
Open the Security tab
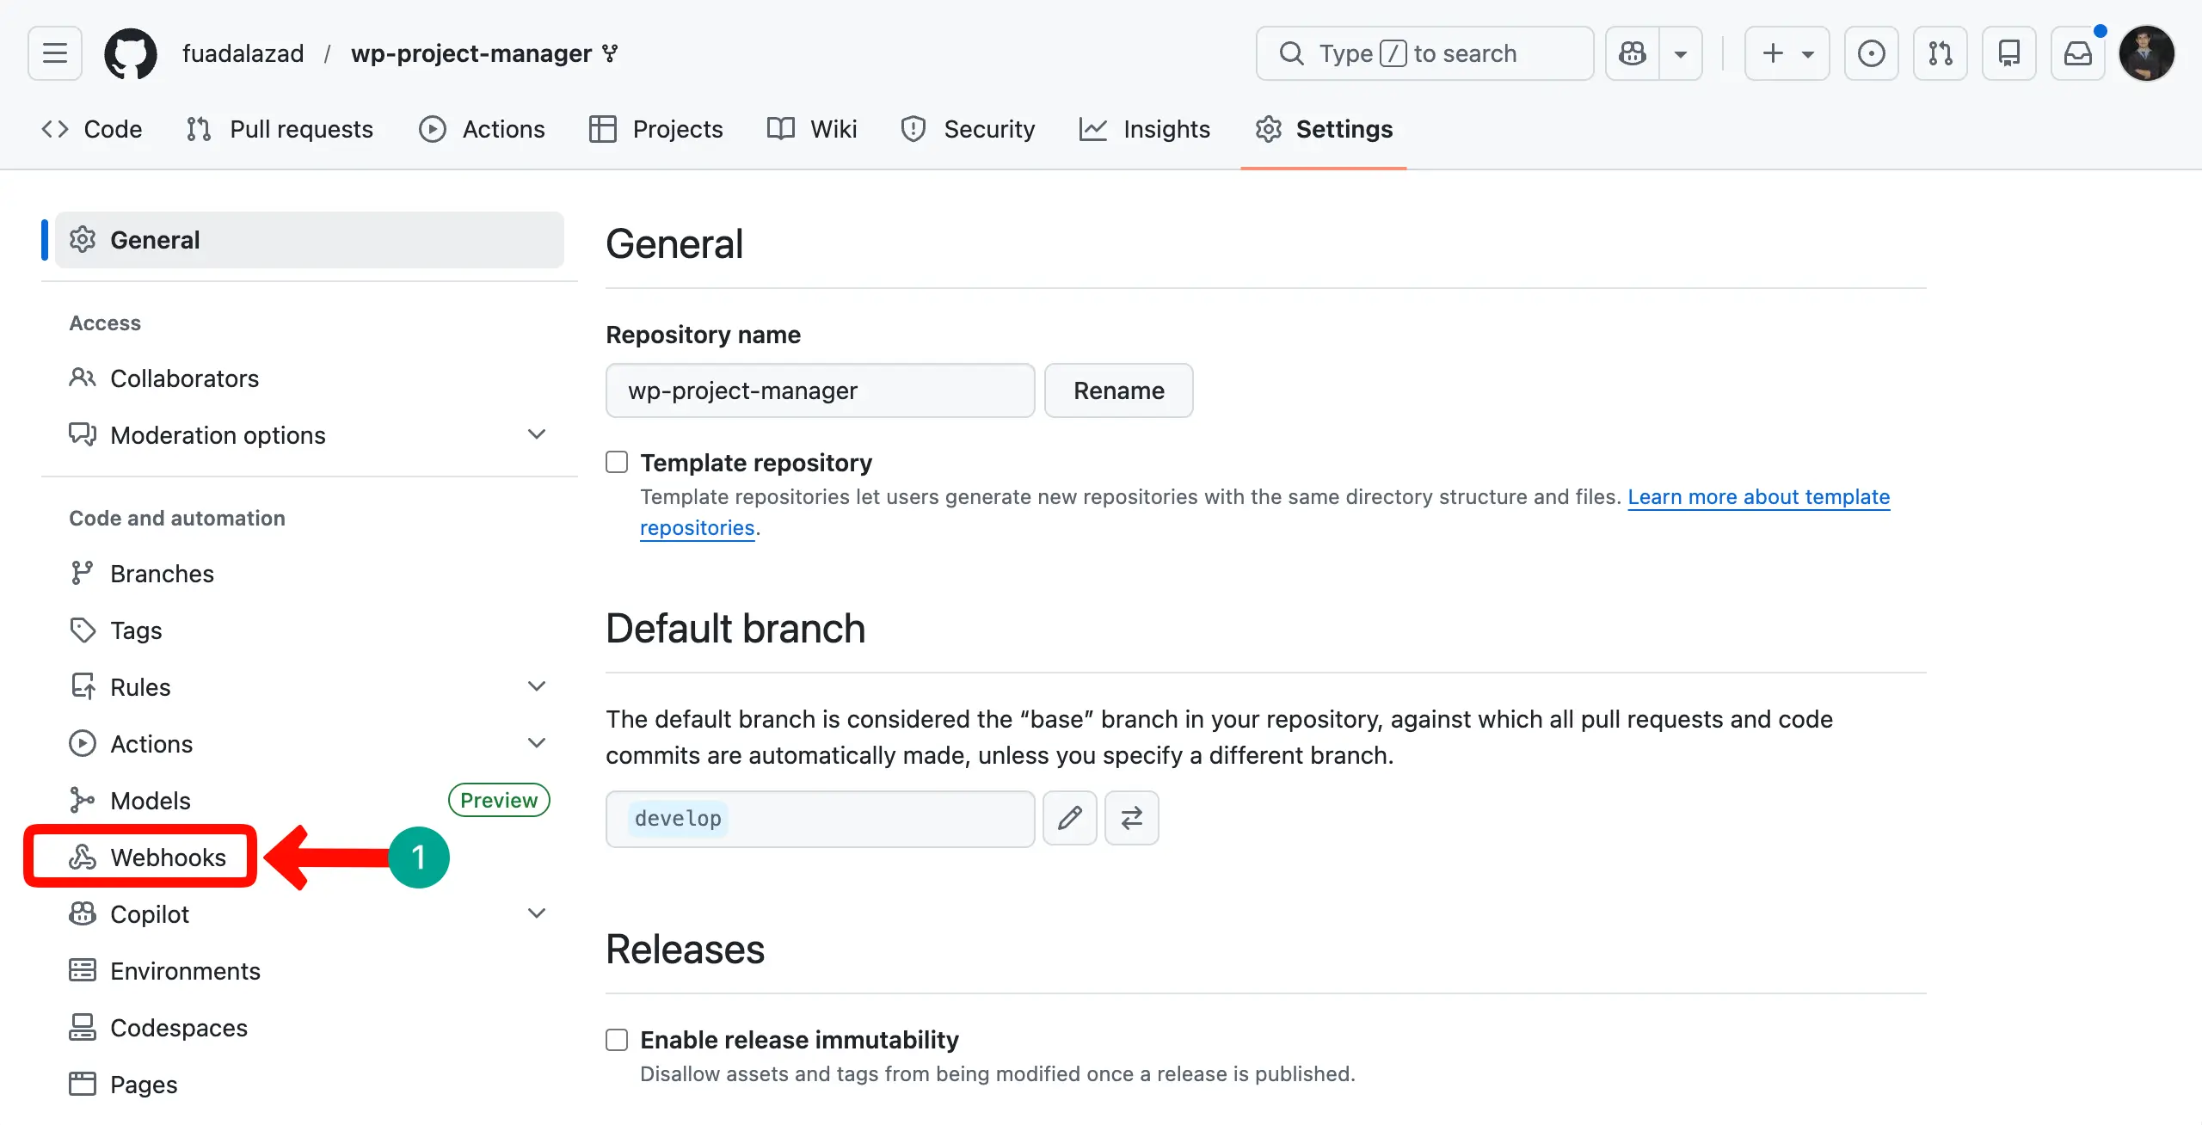click(968, 129)
